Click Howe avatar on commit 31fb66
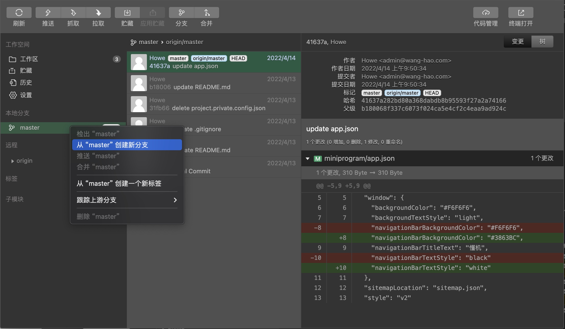The image size is (565, 329). pos(139,104)
